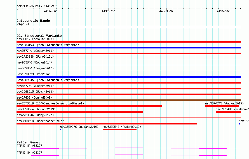
Task: Click the red nsv3359564 variant bar
Action: (x=79, y=112)
